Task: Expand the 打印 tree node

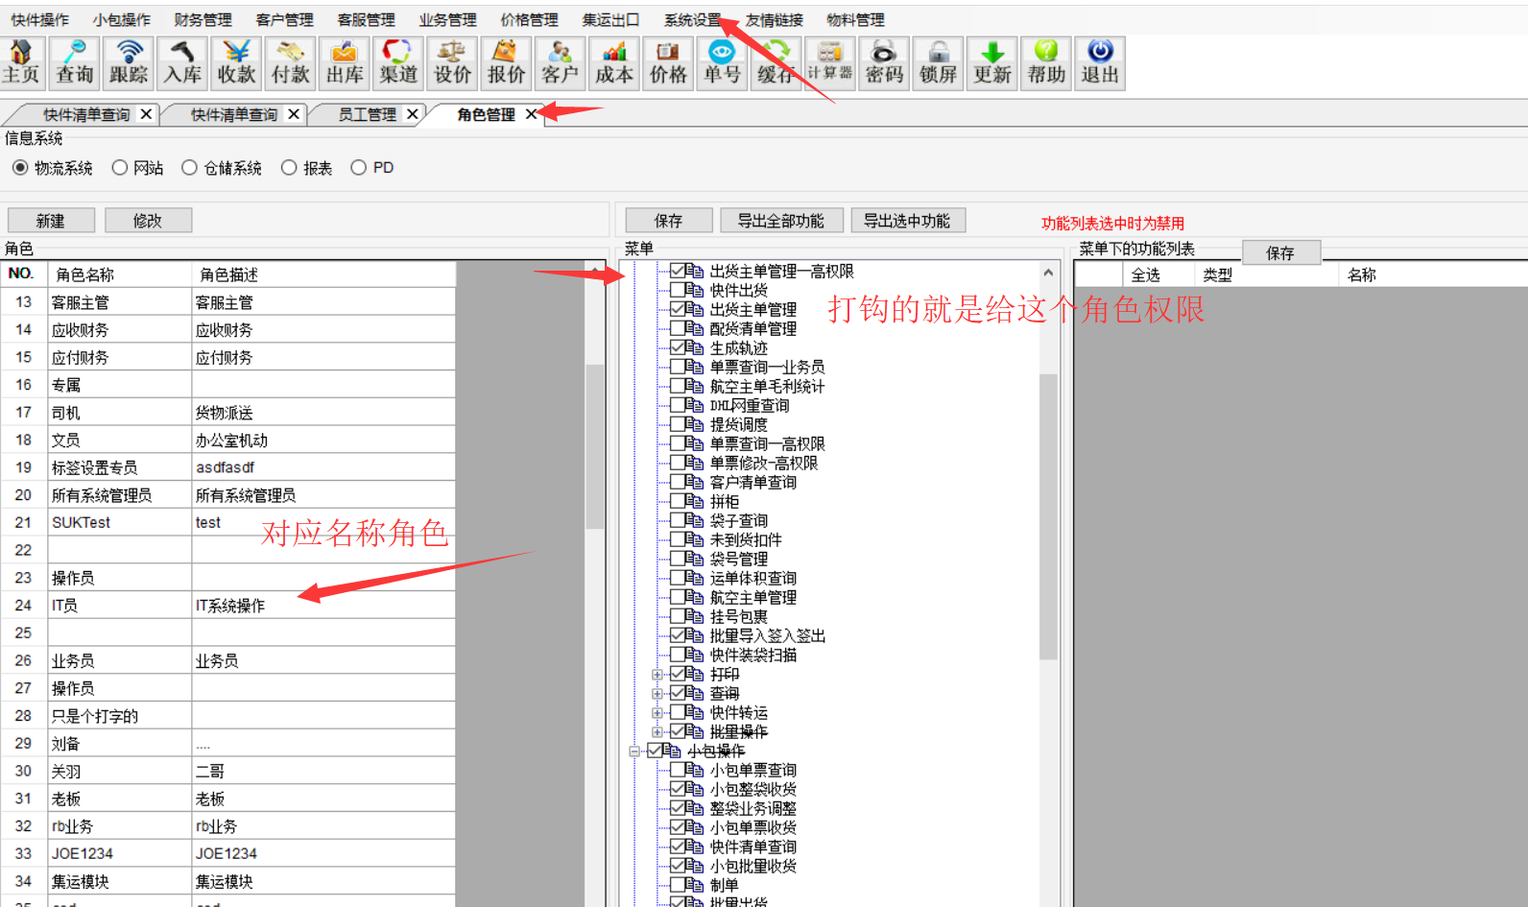Action: (x=657, y=675)
